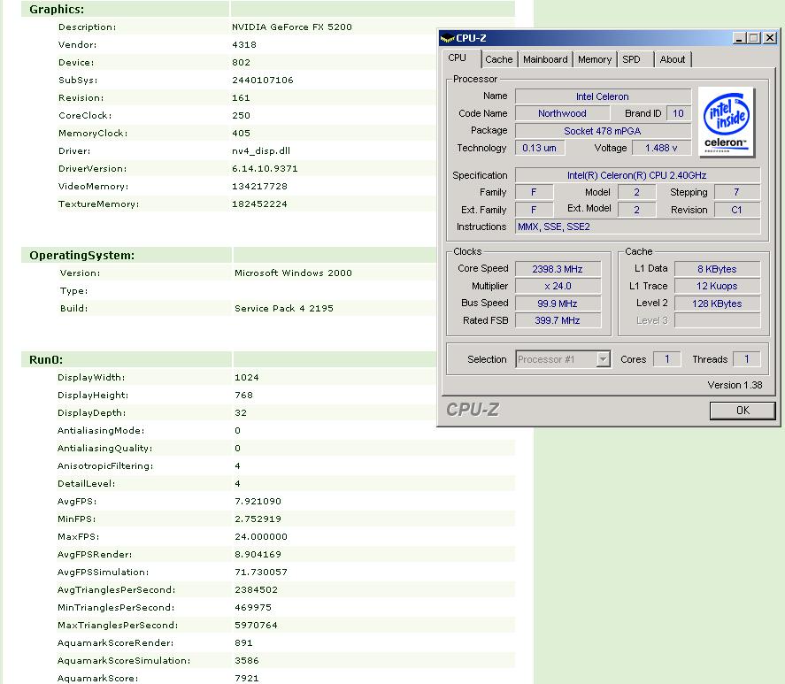This screenshot has height=684, width=785.
Task: Click the Code Name field Northwood
Action: [563, 113]
